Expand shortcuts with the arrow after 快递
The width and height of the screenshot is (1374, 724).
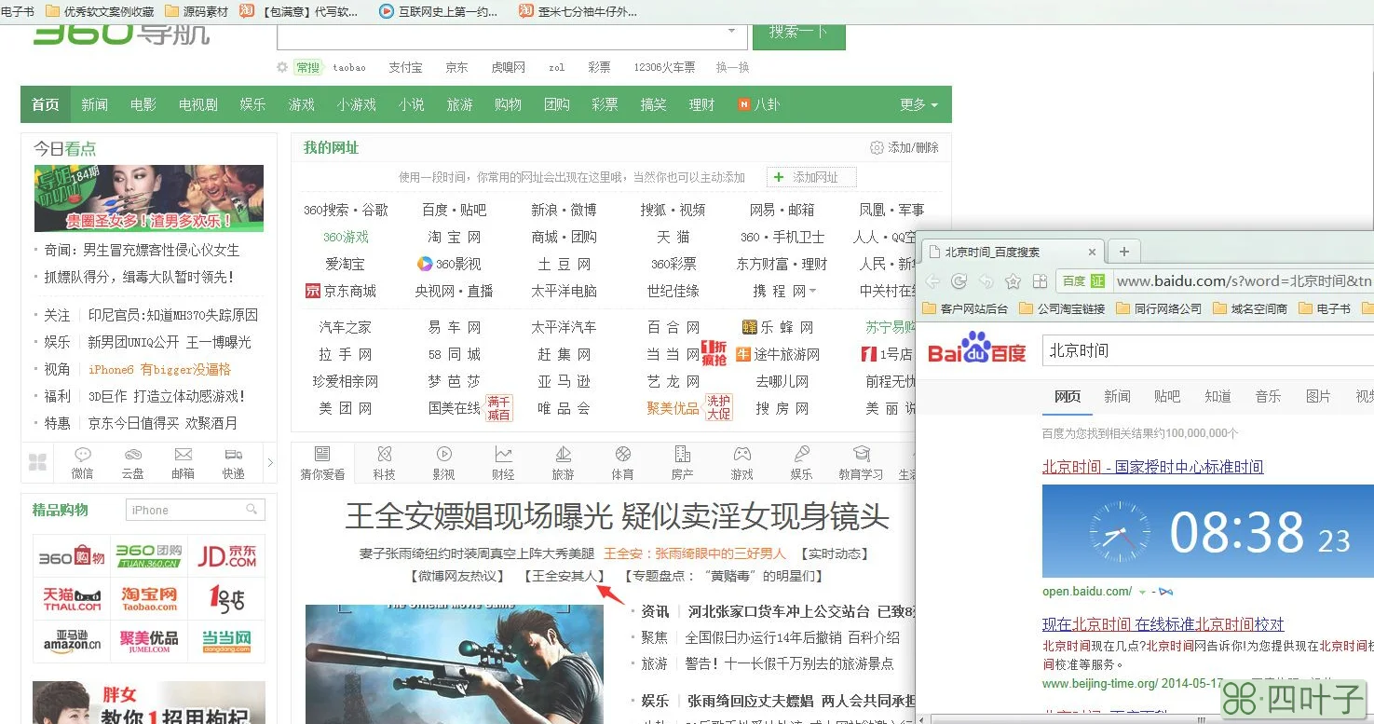click(270, 462)
